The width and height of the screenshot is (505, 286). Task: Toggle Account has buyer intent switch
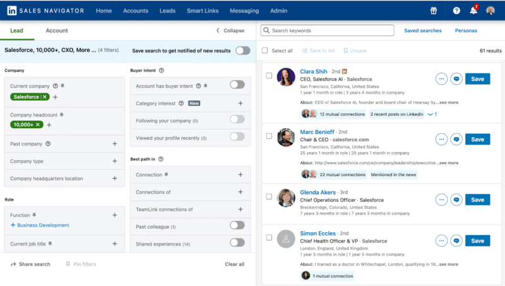(237, 85)
